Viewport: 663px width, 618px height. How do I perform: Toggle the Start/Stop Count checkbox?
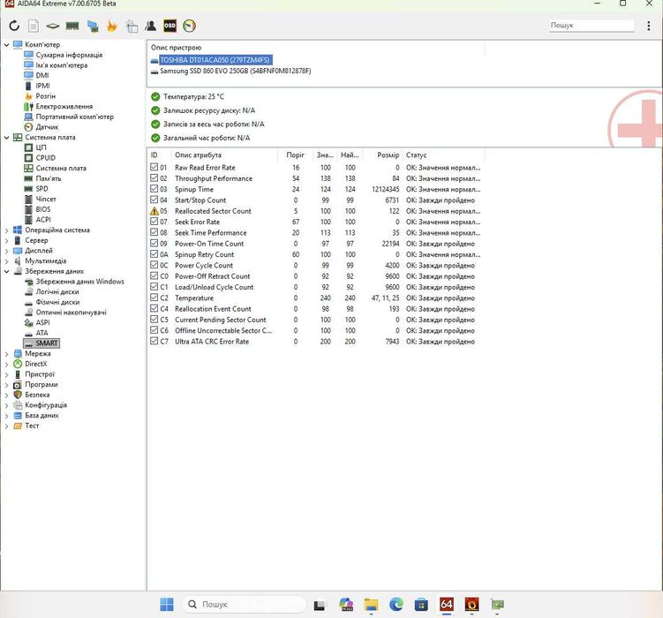tap(154, 200)
